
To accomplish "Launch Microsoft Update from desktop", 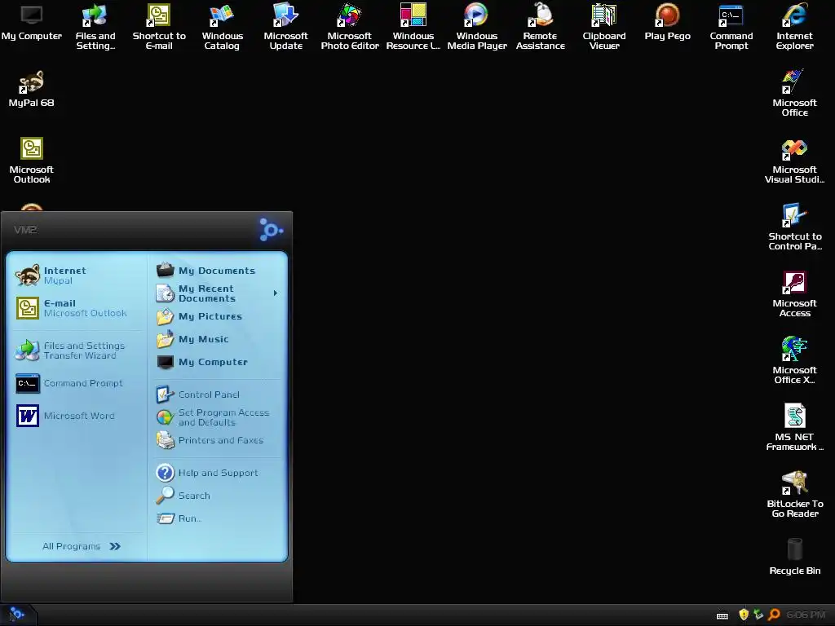I will (x=286, y=27).
